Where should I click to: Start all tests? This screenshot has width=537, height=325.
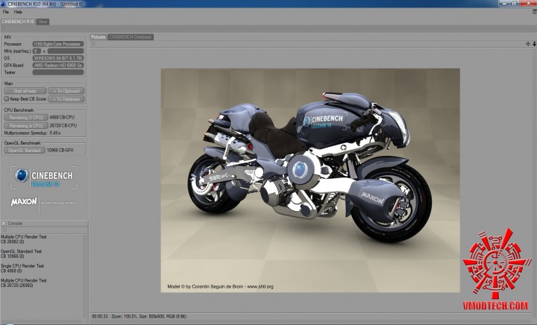(25, 91)
